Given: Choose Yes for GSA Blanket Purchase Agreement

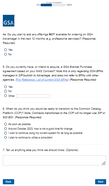Looking at the screenshot, I should [6, 87].
